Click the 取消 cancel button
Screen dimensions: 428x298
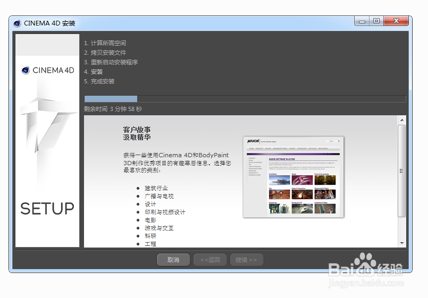pos(173,260)
